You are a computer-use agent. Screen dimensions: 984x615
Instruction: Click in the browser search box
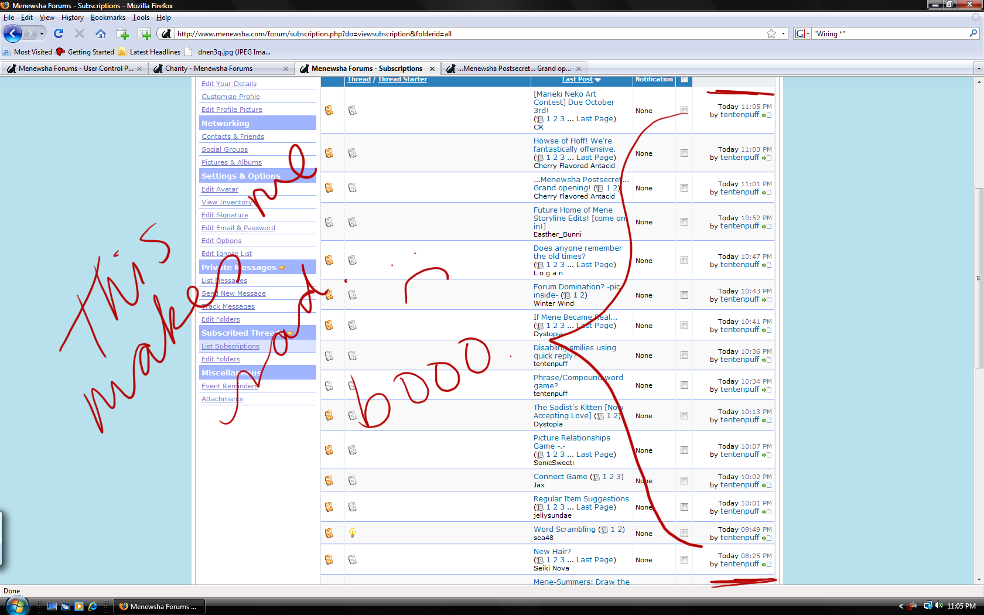pos(890,33)
